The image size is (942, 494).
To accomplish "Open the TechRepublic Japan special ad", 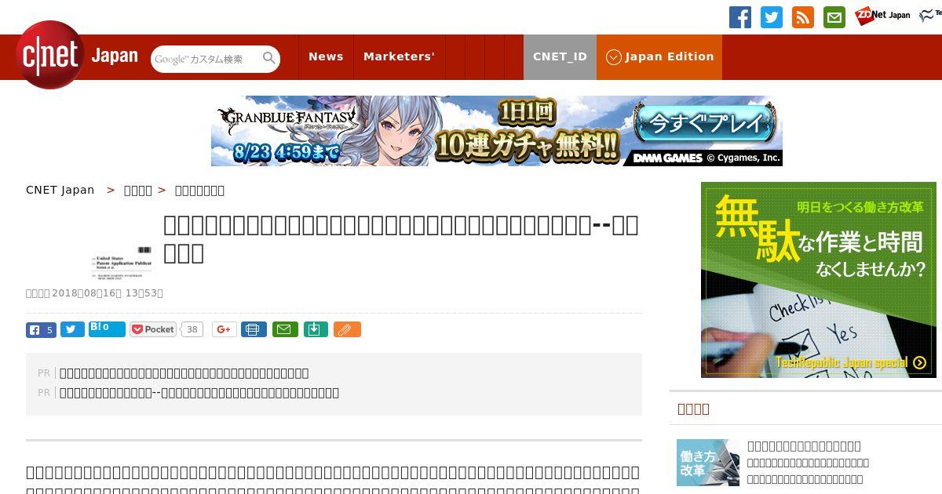I will coord(819,280).
